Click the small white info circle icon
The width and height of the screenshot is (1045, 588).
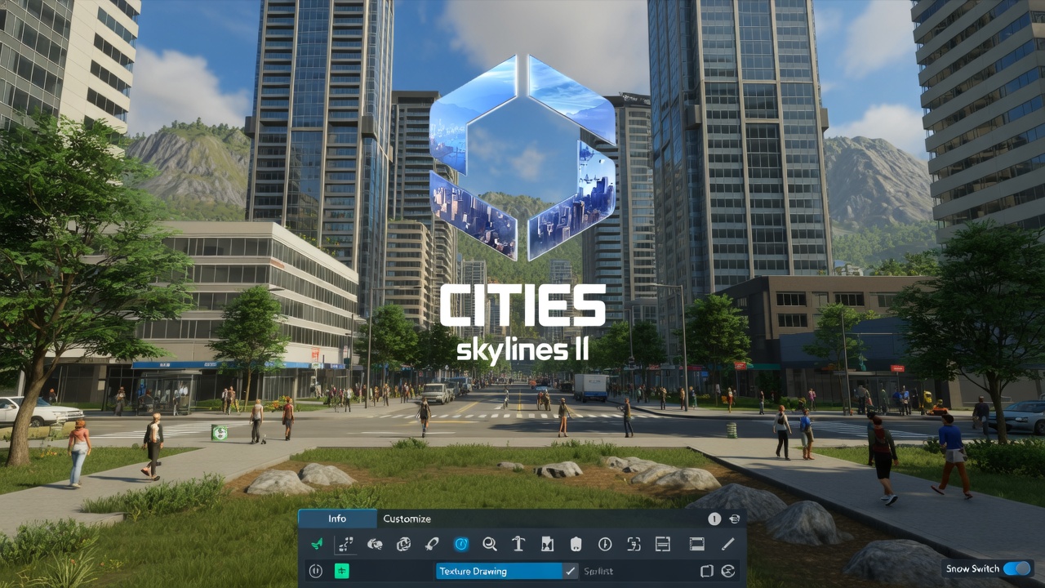pyautogui.click(x=714, y=519)
